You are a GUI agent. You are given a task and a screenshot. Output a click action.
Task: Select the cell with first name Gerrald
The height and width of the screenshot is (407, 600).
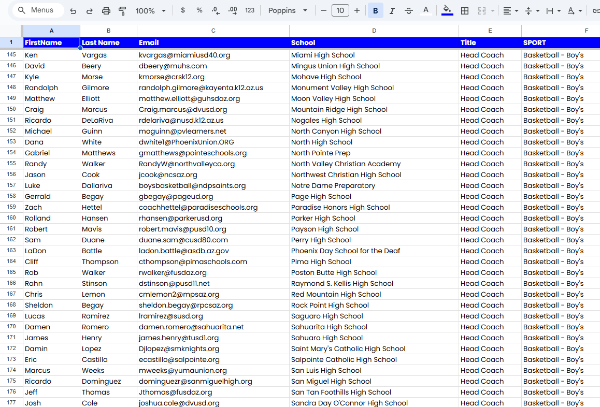51,196
